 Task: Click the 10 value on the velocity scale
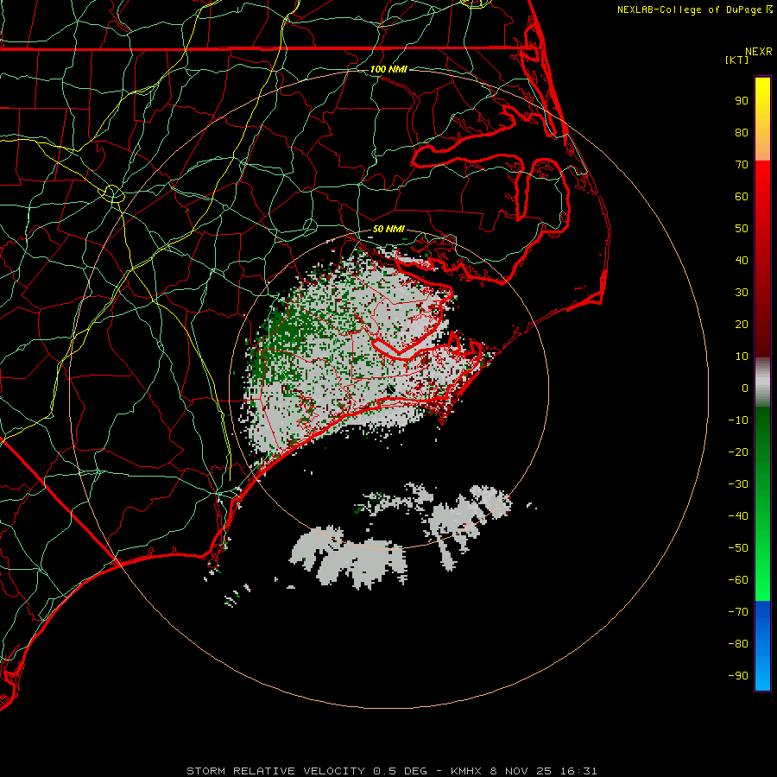742,357
